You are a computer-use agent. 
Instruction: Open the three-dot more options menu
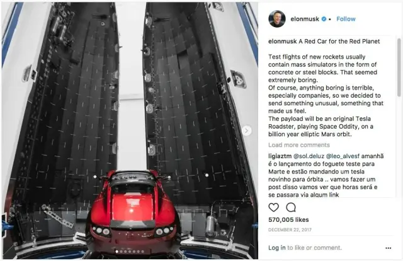pos(389,248)
